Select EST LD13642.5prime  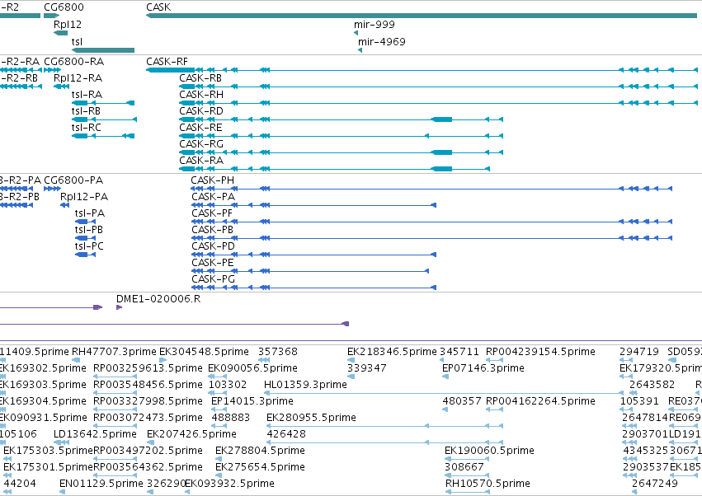click(x=61, y=442)
